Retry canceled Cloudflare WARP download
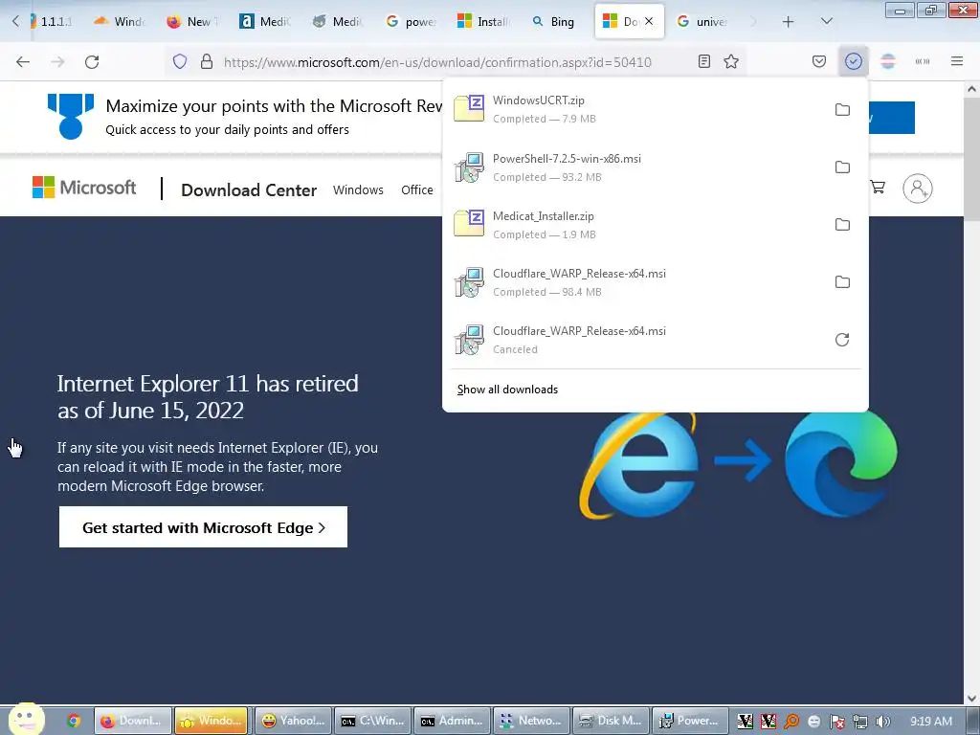 pos(842,340)
